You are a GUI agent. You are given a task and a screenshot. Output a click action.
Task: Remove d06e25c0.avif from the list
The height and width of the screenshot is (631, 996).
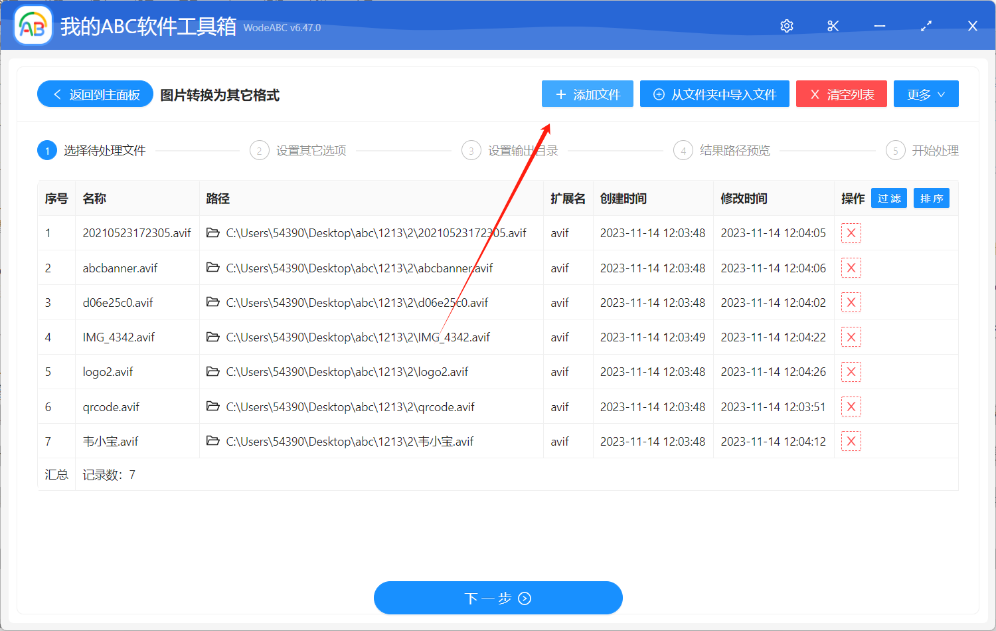pos(851,302)
